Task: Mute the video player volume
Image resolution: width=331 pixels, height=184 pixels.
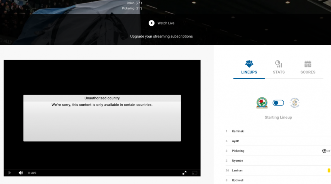Action: [x=21, y=173]
